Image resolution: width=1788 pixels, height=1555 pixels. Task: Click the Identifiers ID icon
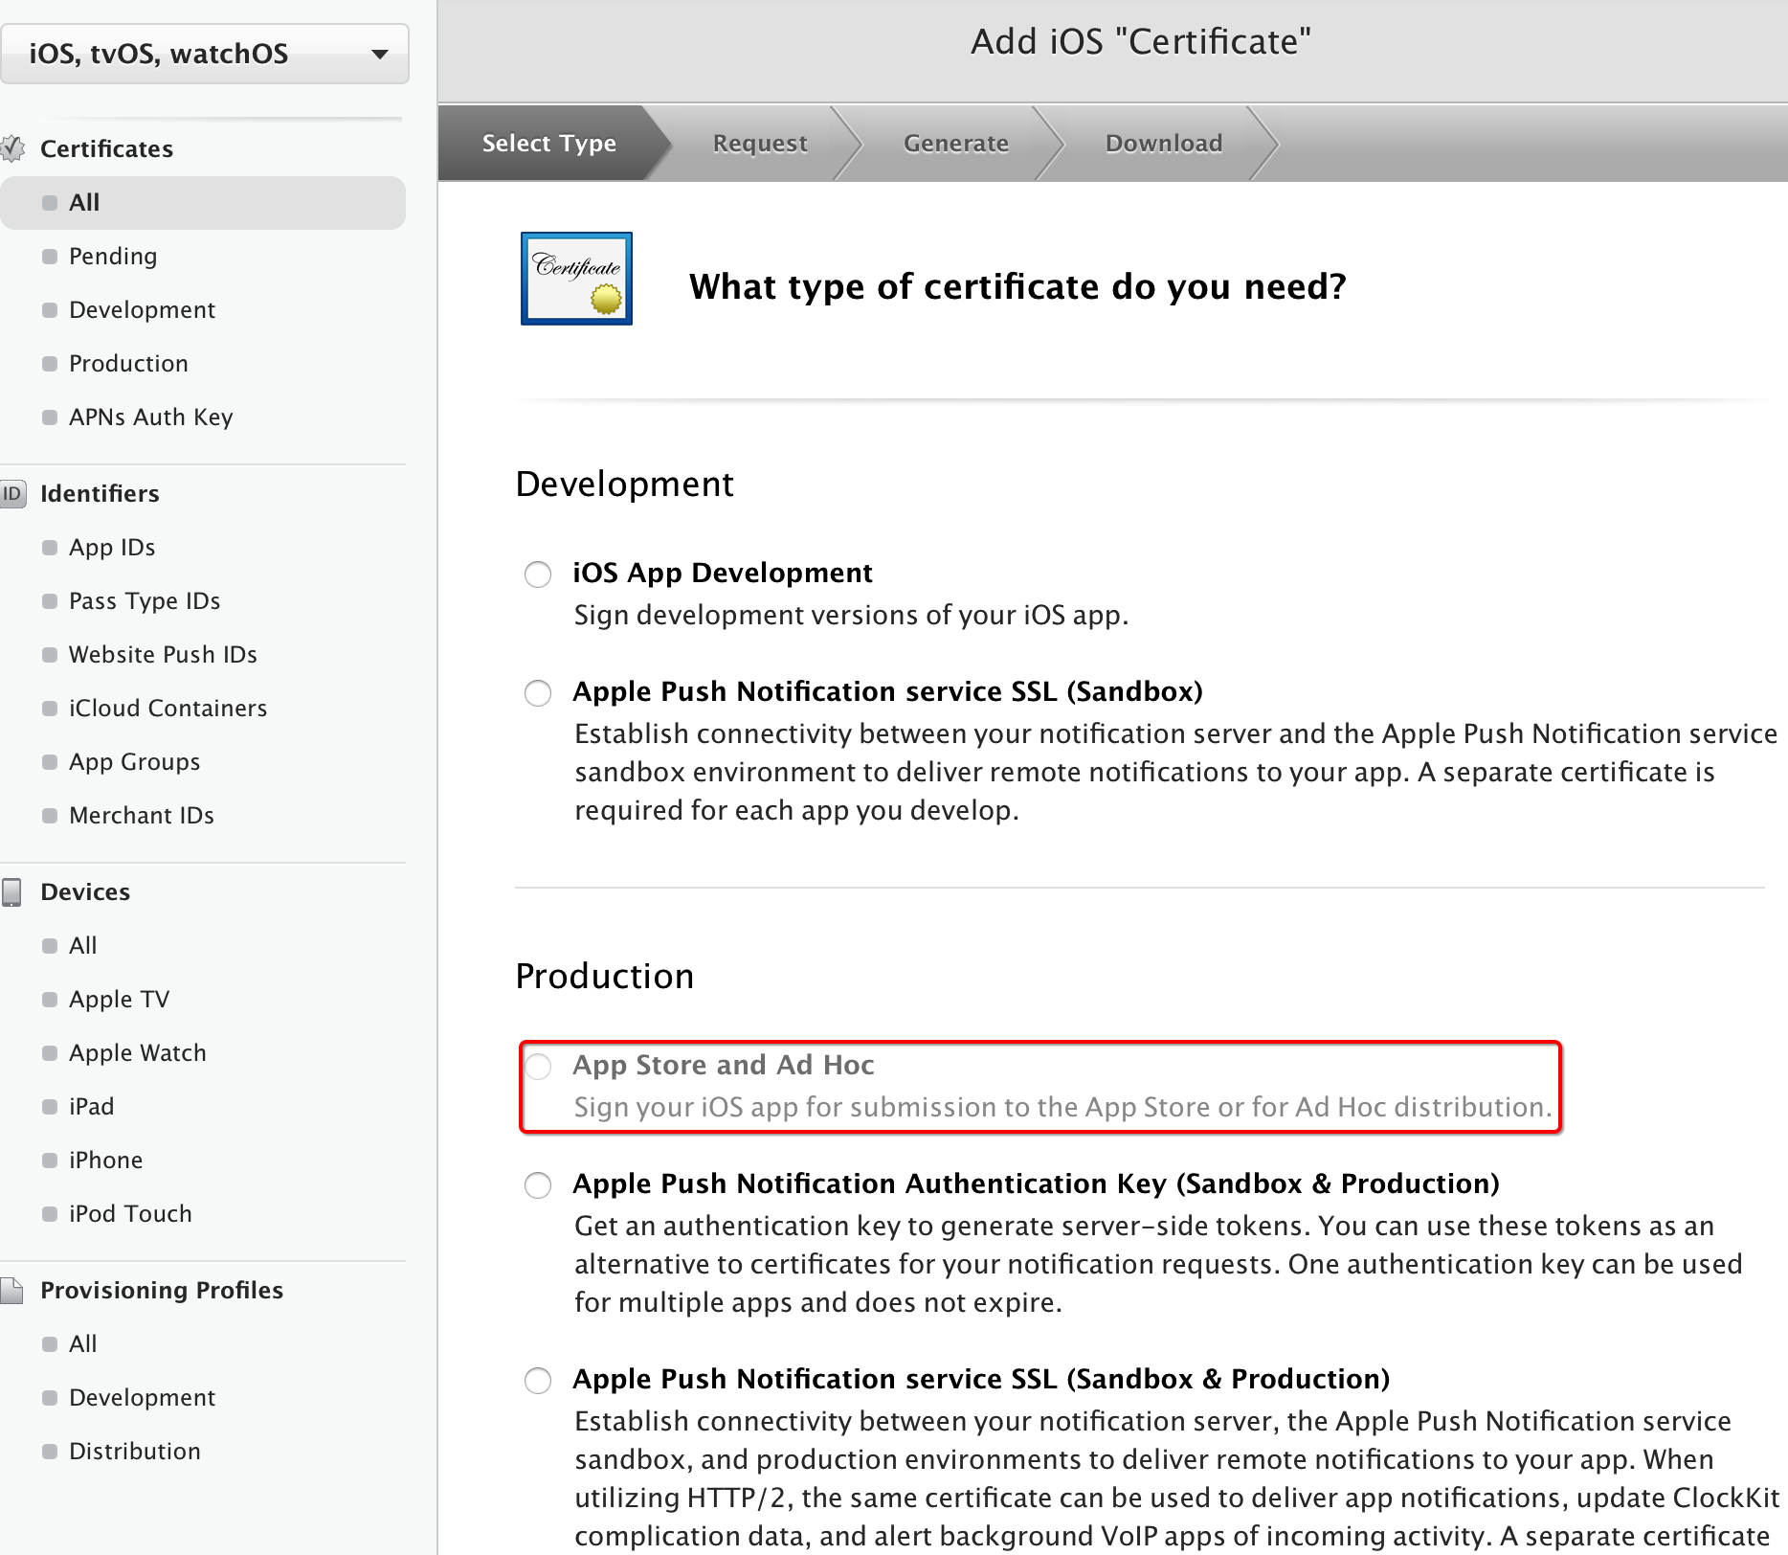pos(12,493)
